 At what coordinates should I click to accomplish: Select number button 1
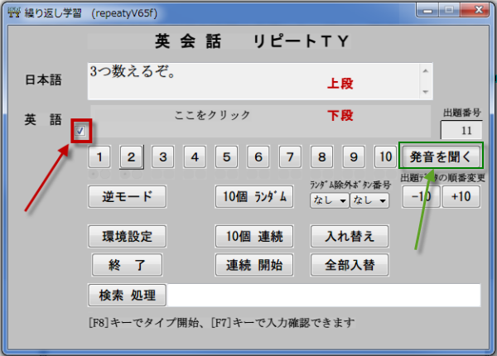[100, 156]
